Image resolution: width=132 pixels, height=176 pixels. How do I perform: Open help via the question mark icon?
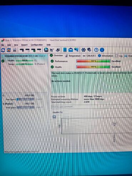(x=96, y=50)
